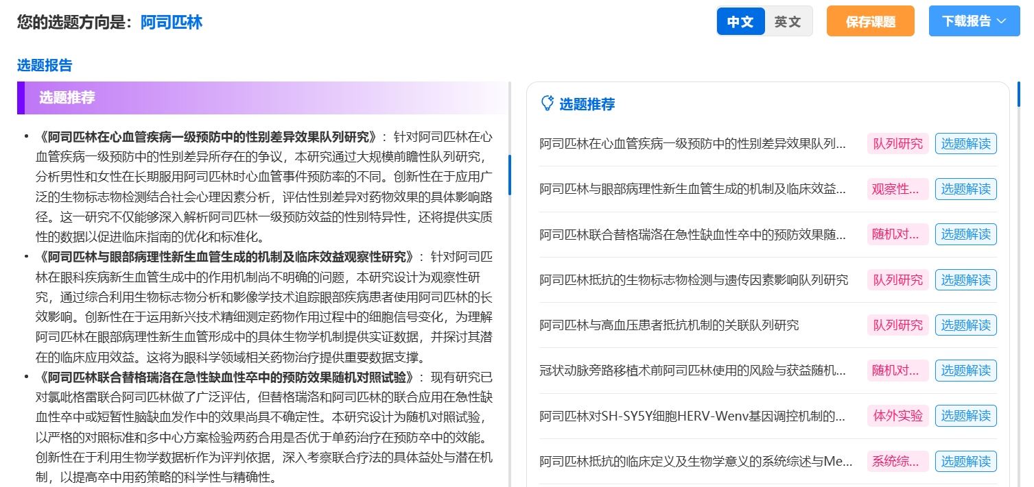This screenshot has height=487, width=1034.
Task: Open 选题解读 for 性别差异效果队列 topic
Action: 966,144
